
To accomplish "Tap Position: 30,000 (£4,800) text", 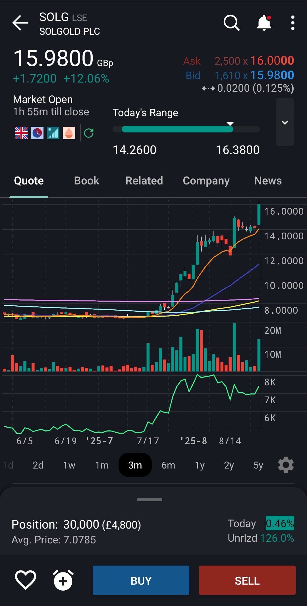I will (x=76, y=524).
